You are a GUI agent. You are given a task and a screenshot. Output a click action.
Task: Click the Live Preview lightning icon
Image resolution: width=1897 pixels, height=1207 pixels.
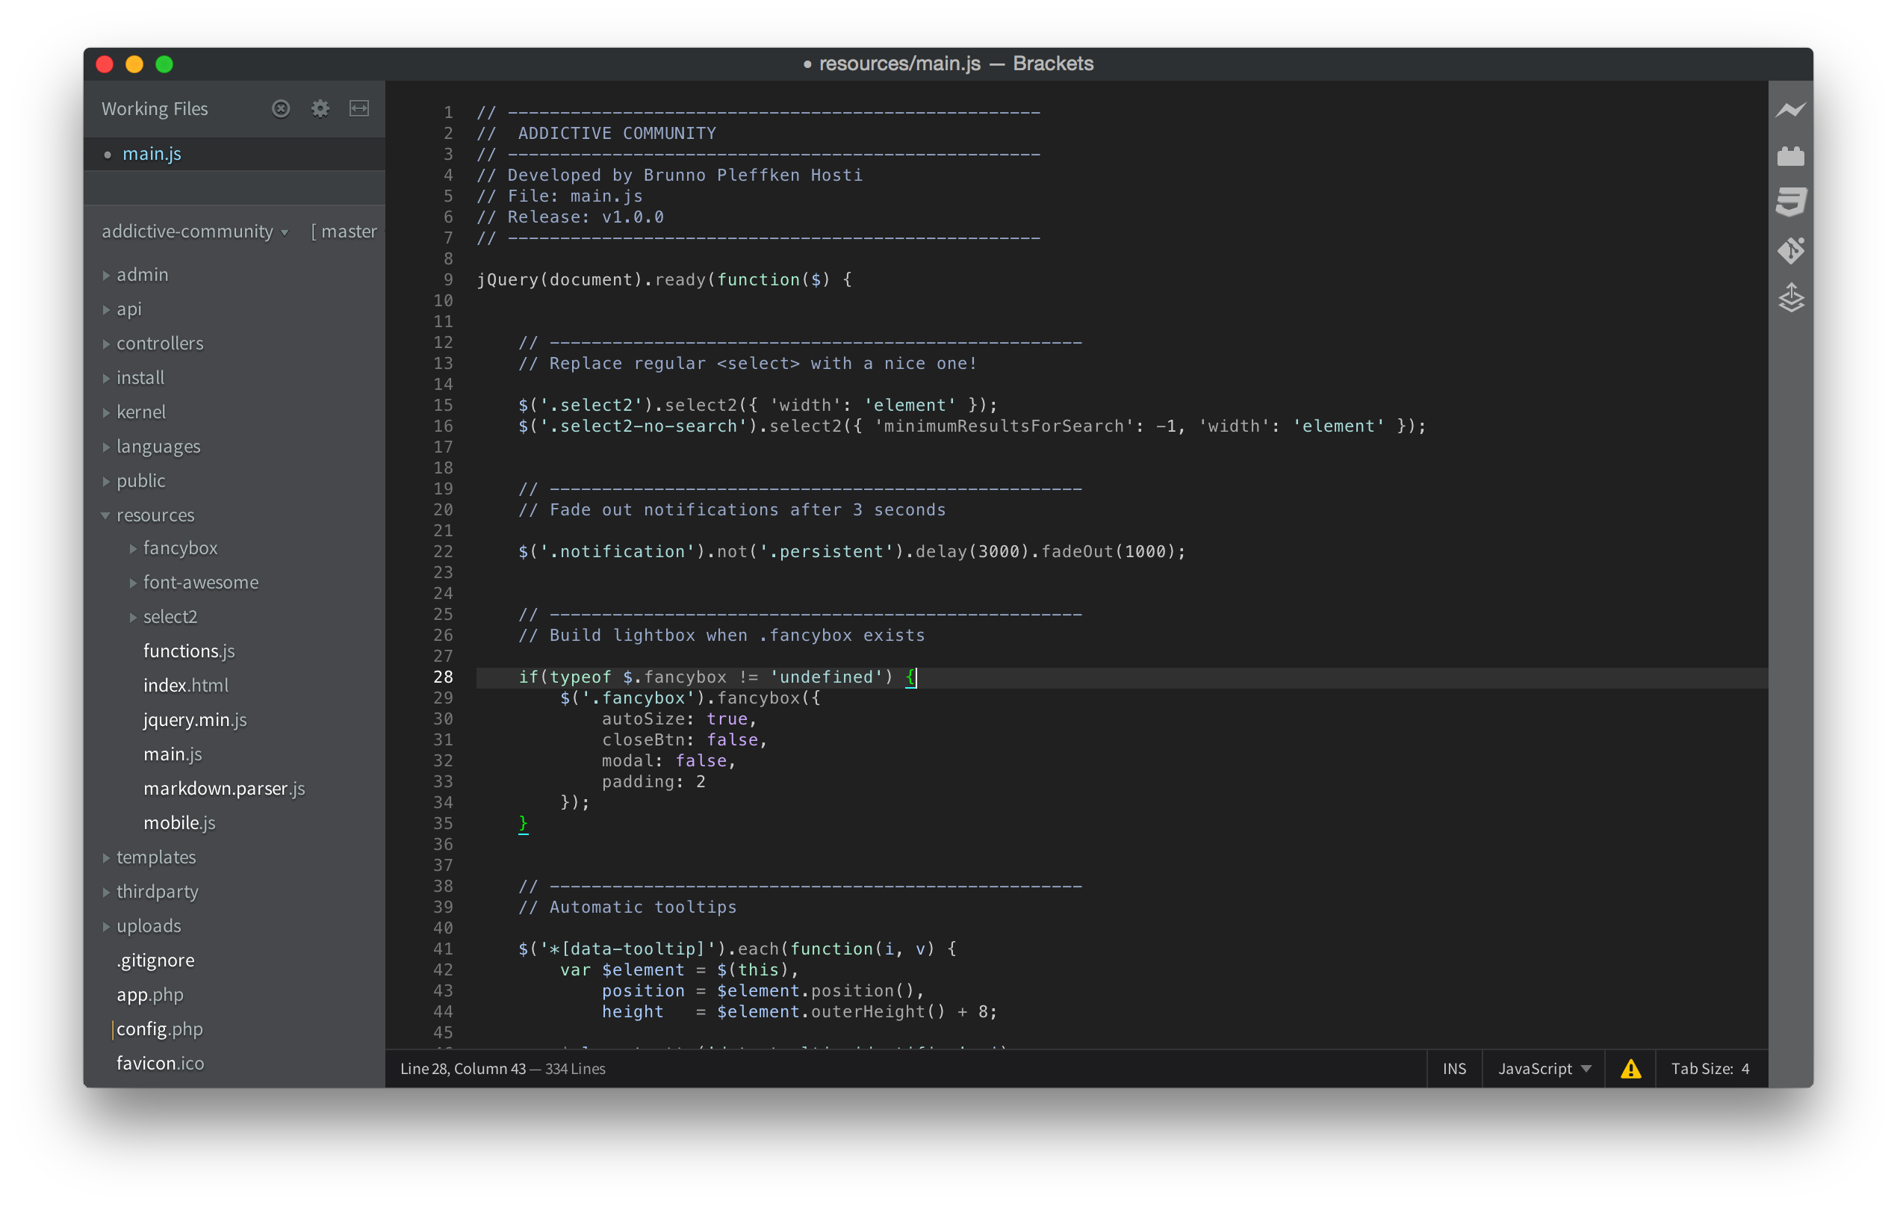click(1790, 110)
